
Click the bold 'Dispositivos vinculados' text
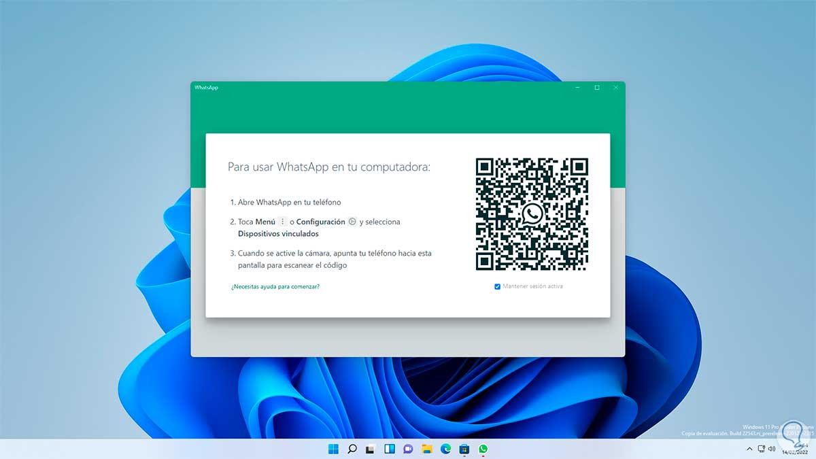[x=278, y=234]
